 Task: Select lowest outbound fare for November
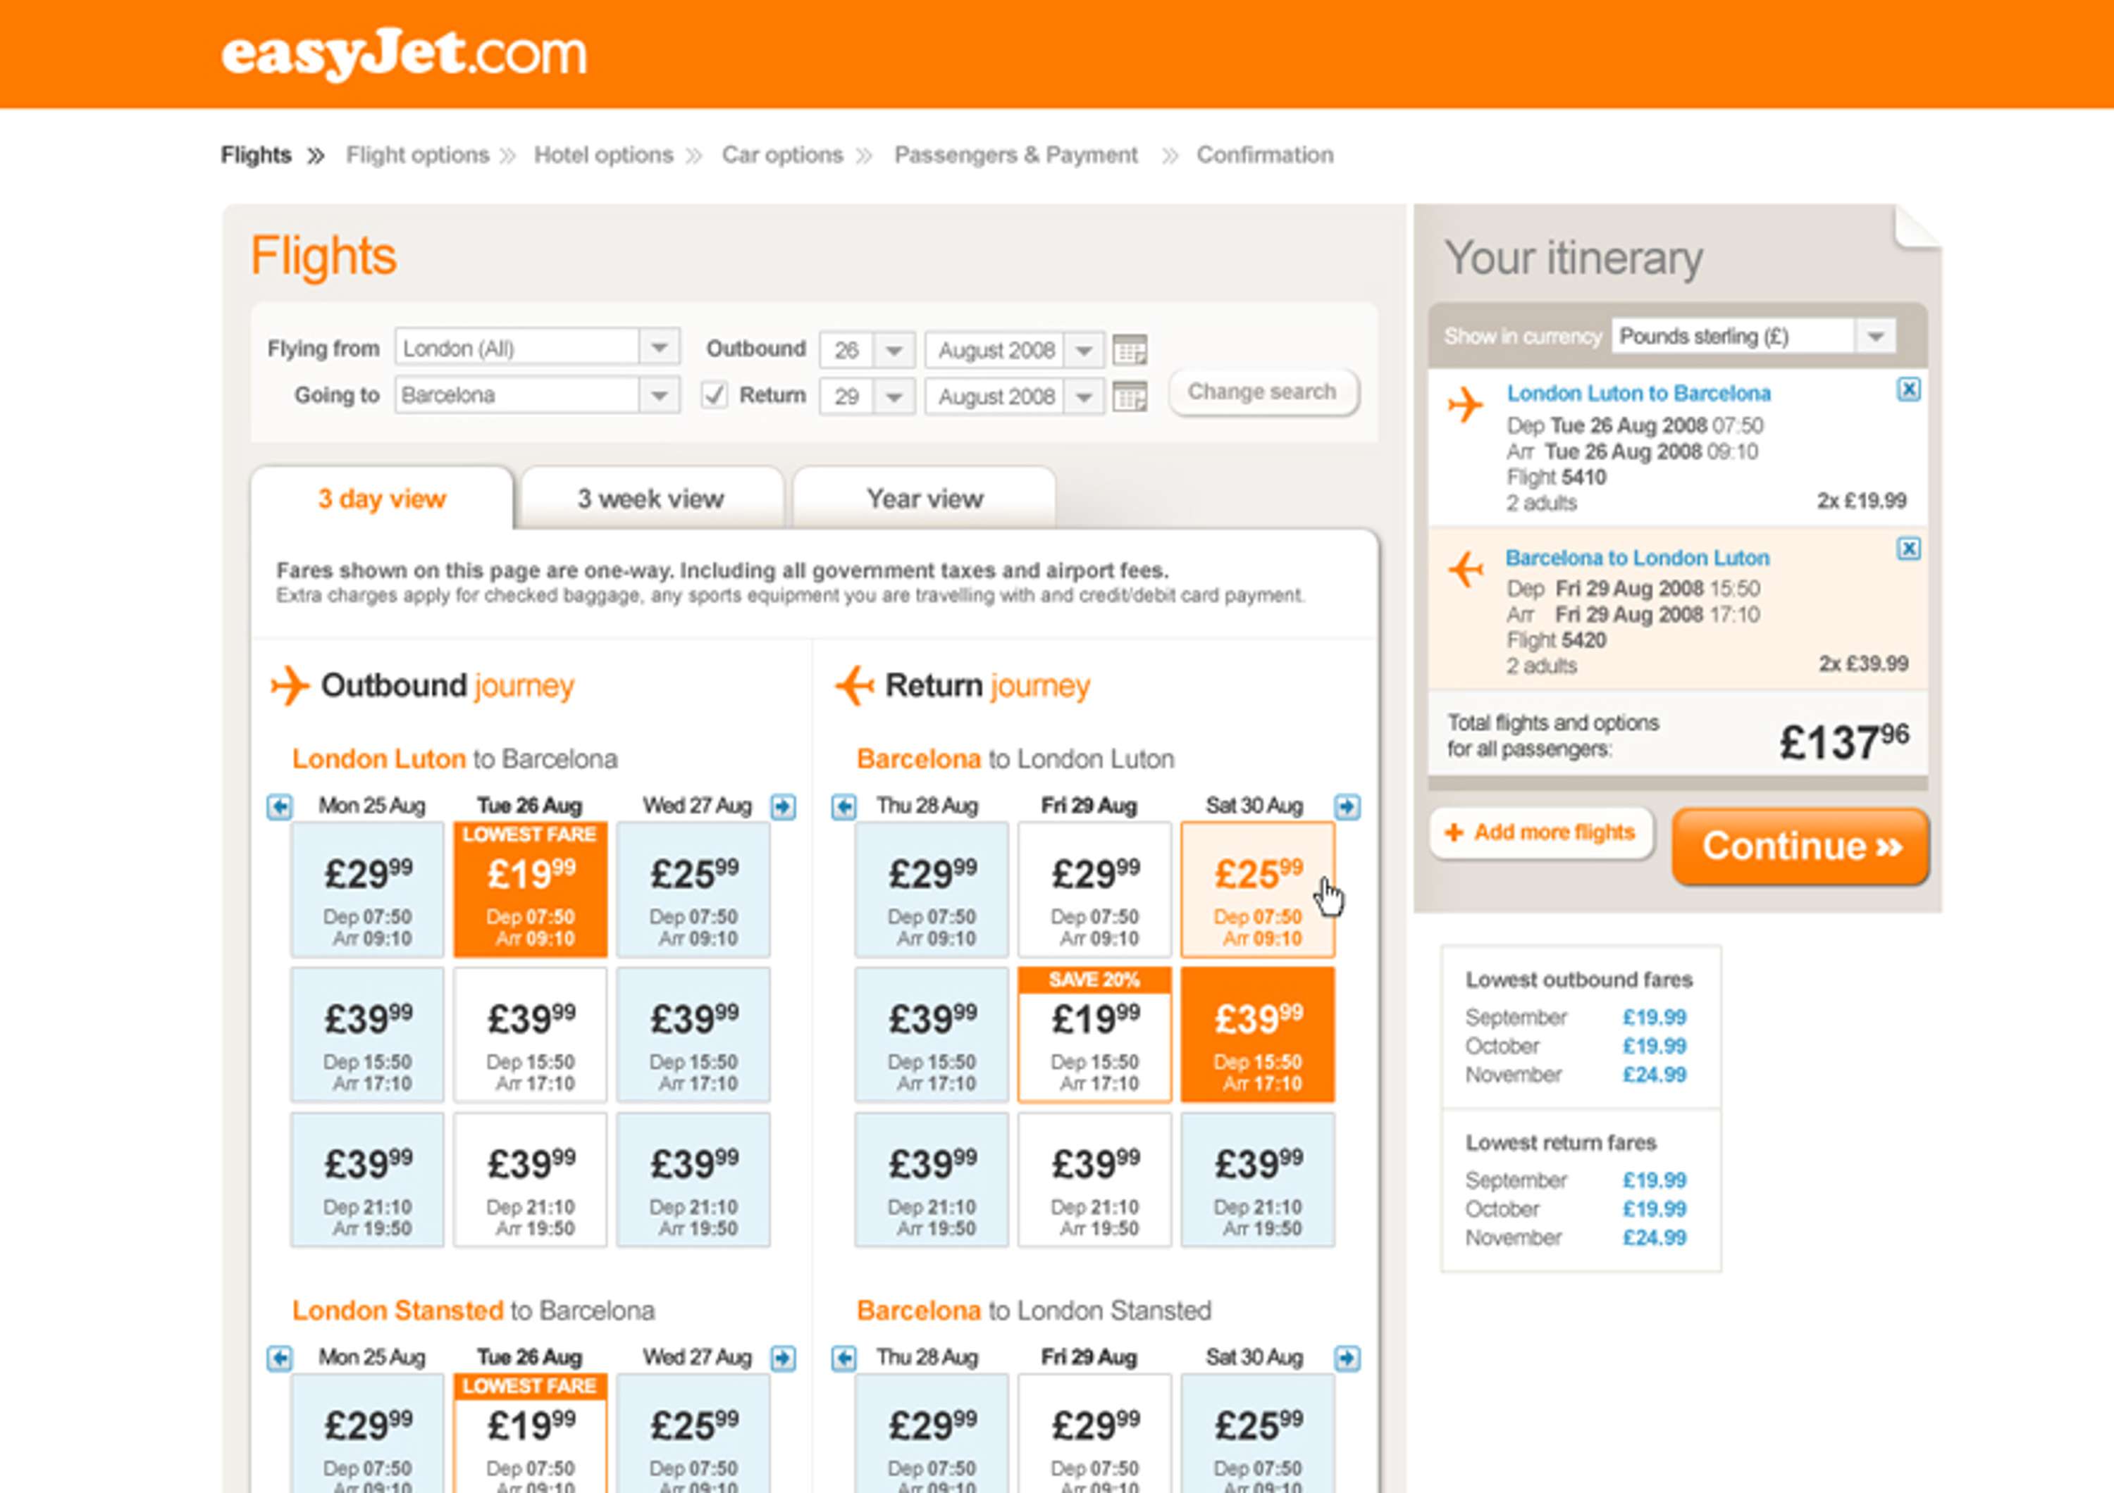click(x=1654, y=1075)
